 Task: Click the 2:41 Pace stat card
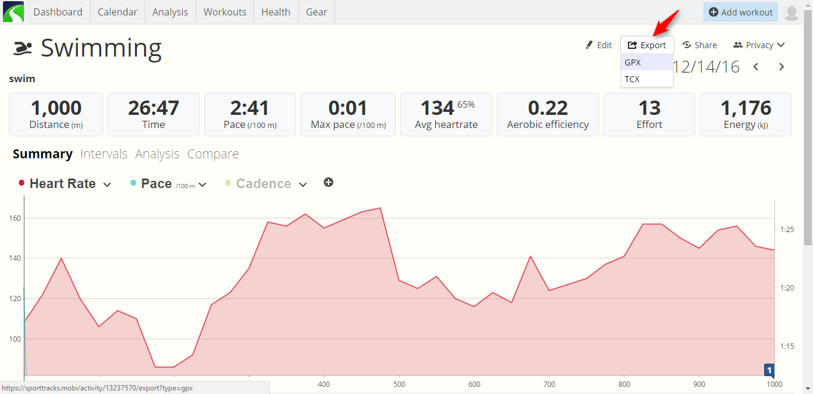(x=250, y=114)
